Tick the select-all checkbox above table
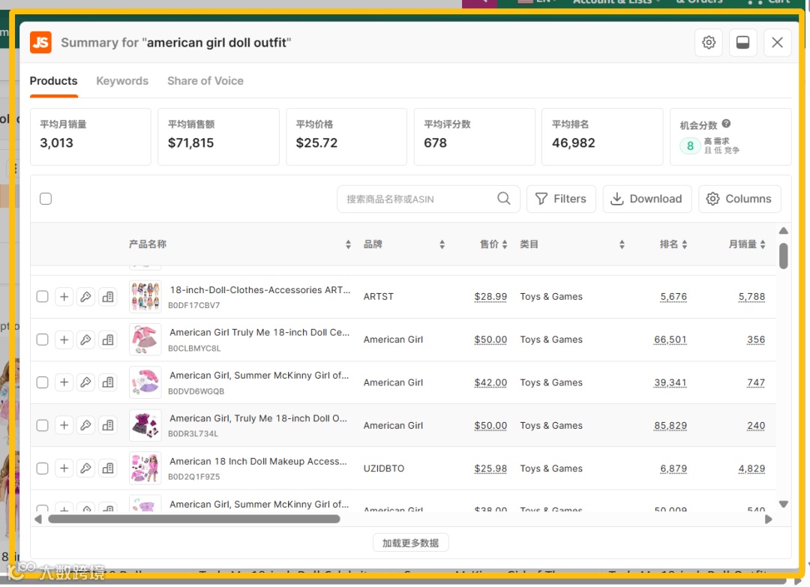This screenshot has width=810, height=587. (x=46, y=199)
